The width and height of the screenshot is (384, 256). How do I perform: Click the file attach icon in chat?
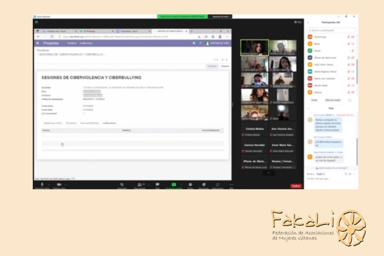[x=346, y=174]
